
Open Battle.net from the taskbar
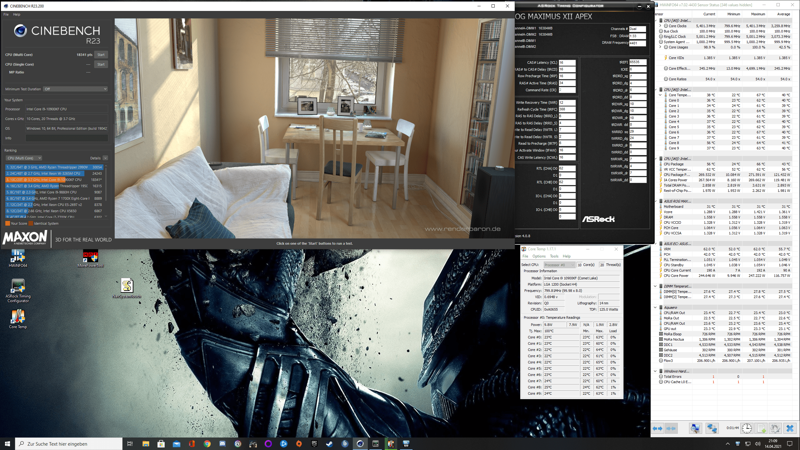tap(283, 444)
